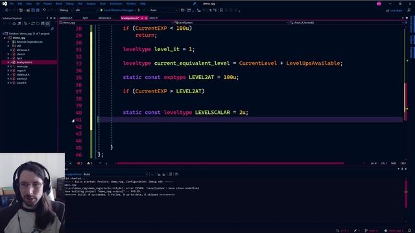This screenshot has height=233, width=415.
Task: Select warrior.h in Solution Explorer
Action: [21, 79]
